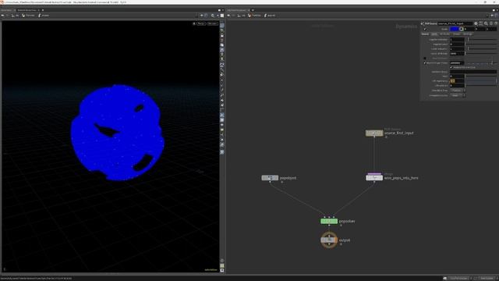
Task: Switch to the Stream parameter tab
Action: pos(456,34)
